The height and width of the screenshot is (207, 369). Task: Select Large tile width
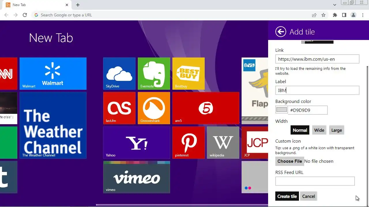point(336,130)
